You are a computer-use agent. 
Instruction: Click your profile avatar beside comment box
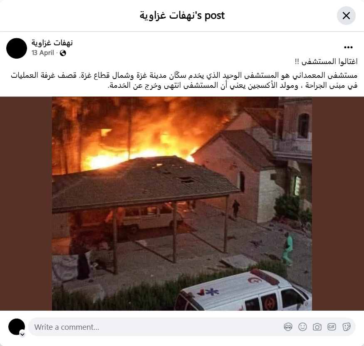[x=17, y=327]
